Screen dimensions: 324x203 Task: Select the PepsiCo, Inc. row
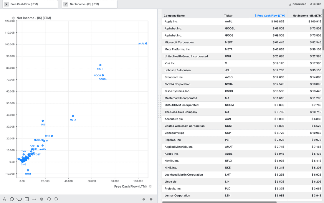coord(242,140)
